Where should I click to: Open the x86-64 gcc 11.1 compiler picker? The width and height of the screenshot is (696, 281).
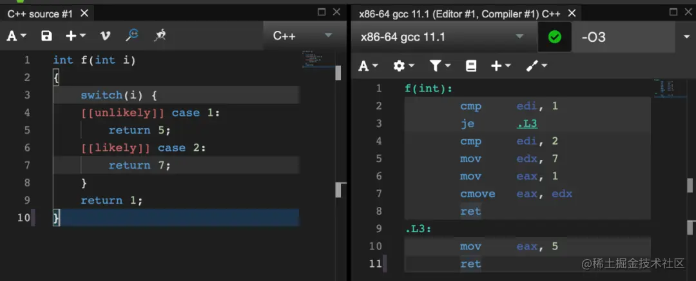pos(443,37)
